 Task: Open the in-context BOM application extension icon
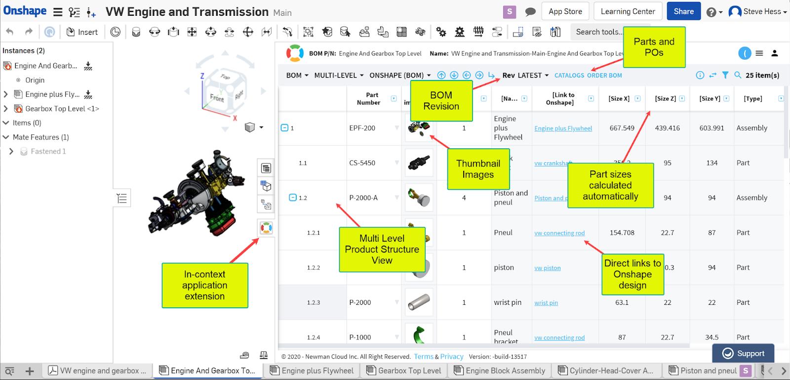[x=266, y=228]
